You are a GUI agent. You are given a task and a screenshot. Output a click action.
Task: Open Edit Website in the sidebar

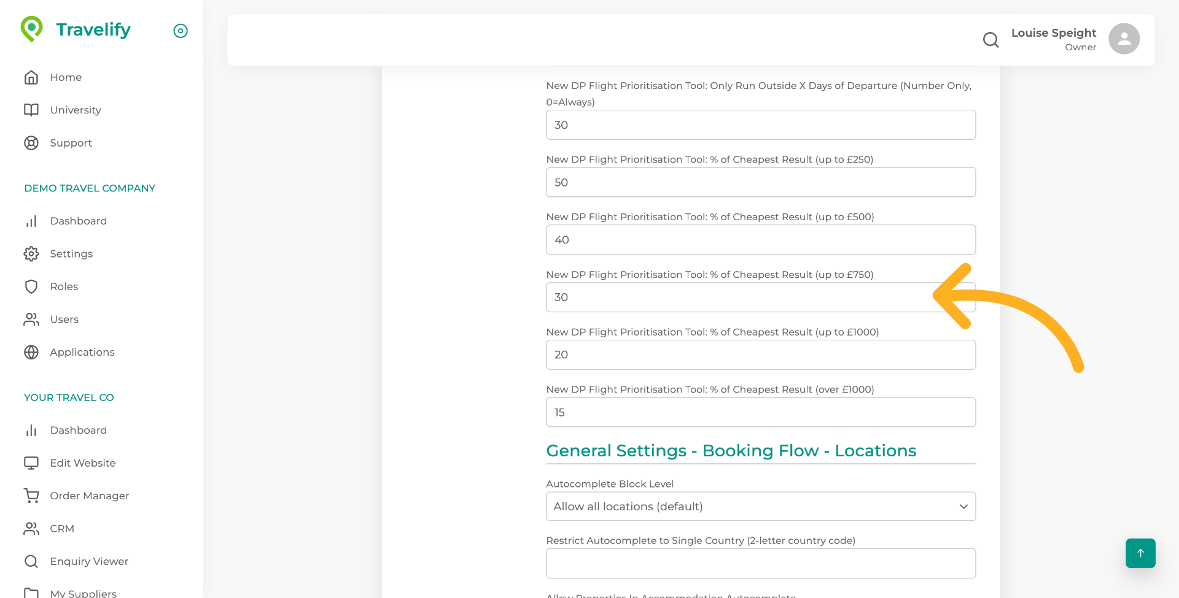pyautogui.click(x=83, y=463)
